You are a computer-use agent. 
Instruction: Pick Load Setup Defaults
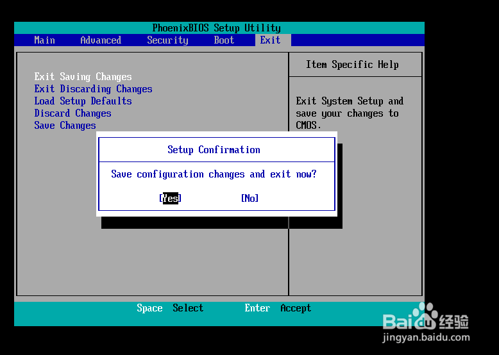coord(83,101)
